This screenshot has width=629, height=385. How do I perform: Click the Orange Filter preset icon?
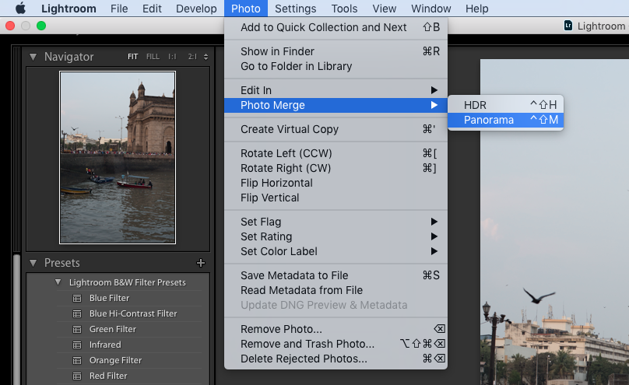[76, 361]
